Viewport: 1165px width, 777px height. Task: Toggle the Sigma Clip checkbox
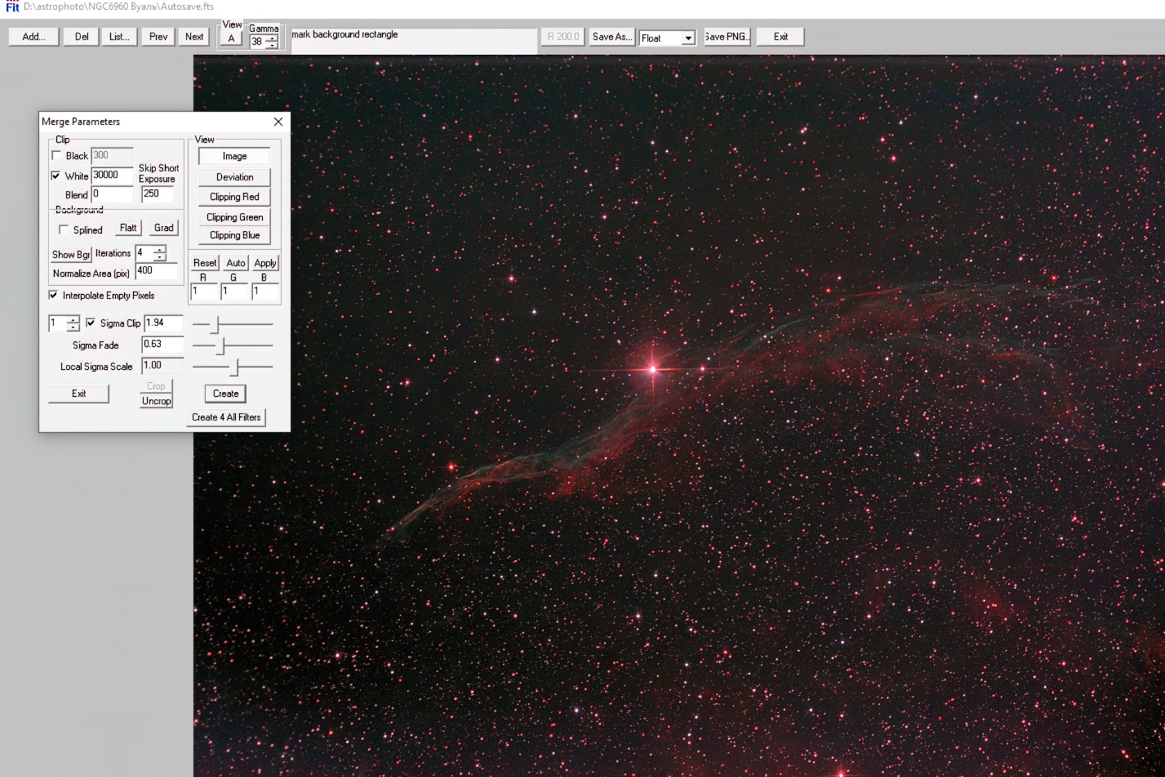[x=91, y=323]
